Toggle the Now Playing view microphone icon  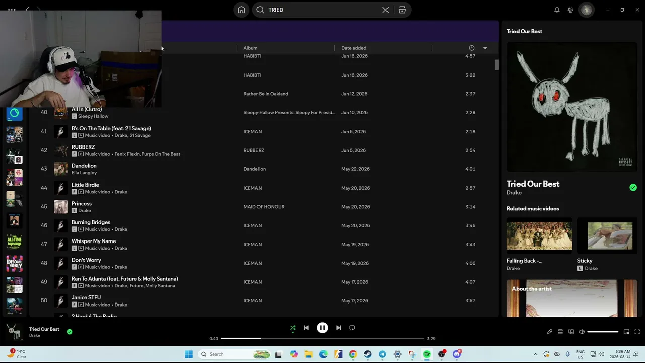click(x=549, y=332)
